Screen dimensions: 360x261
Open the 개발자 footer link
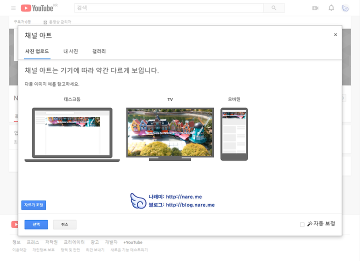point(111,242)
